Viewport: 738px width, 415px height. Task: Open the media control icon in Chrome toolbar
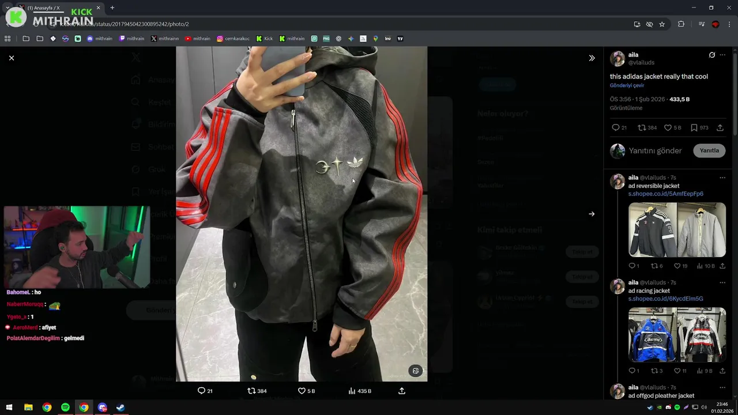[701, 24]
